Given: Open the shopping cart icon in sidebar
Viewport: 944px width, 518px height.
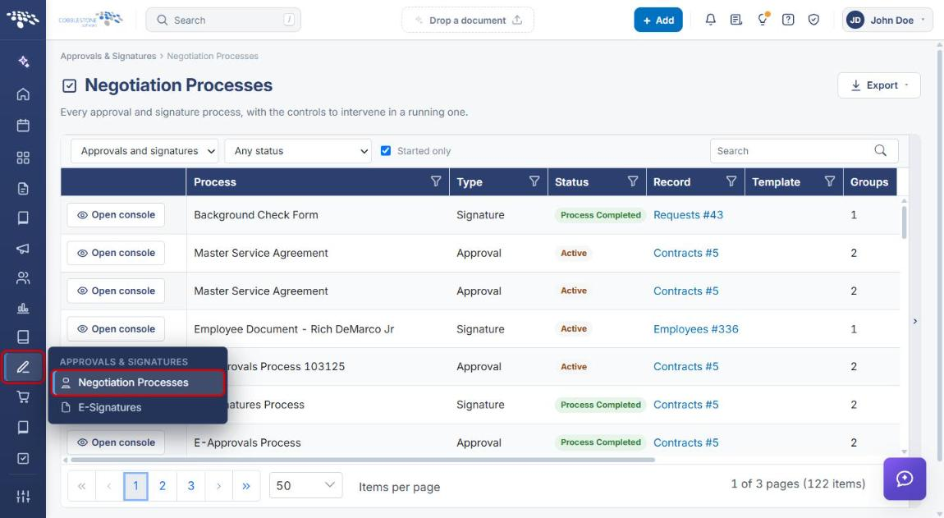Looking at the screenshot, I should 23,397.
